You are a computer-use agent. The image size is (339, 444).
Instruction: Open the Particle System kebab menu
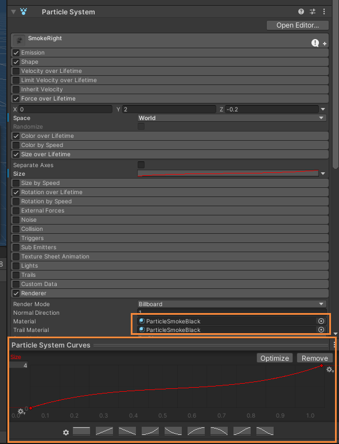[324, 11]
